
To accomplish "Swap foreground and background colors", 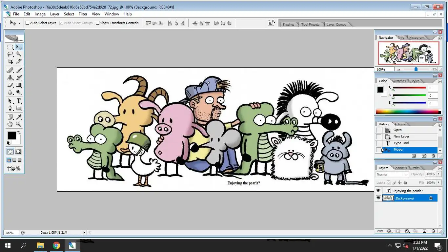I will pyautogui.click(x=19, y=132).
